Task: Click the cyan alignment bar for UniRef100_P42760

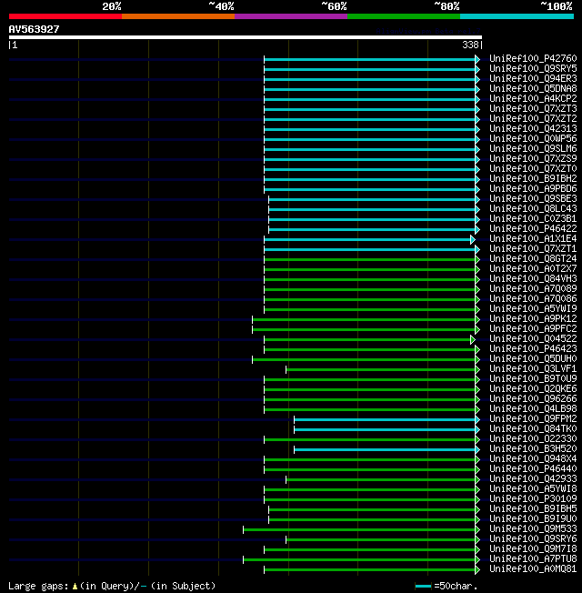Action: click(x=370, y=60)
